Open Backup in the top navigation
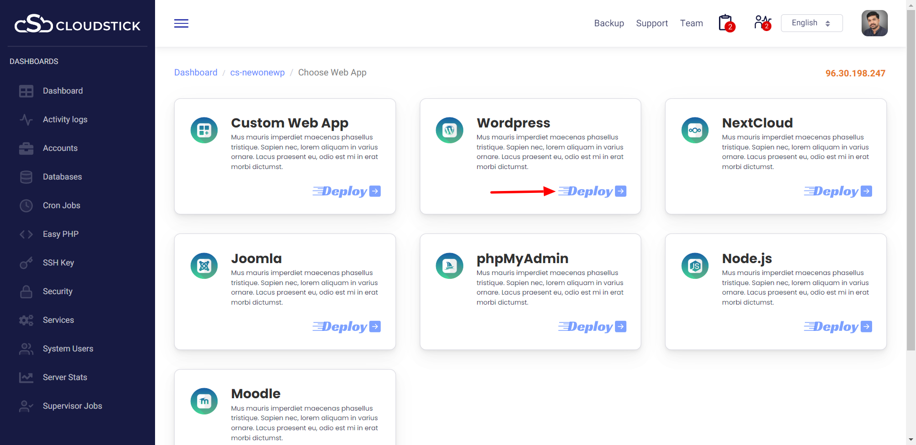The image size is (916, 445). 609,23
